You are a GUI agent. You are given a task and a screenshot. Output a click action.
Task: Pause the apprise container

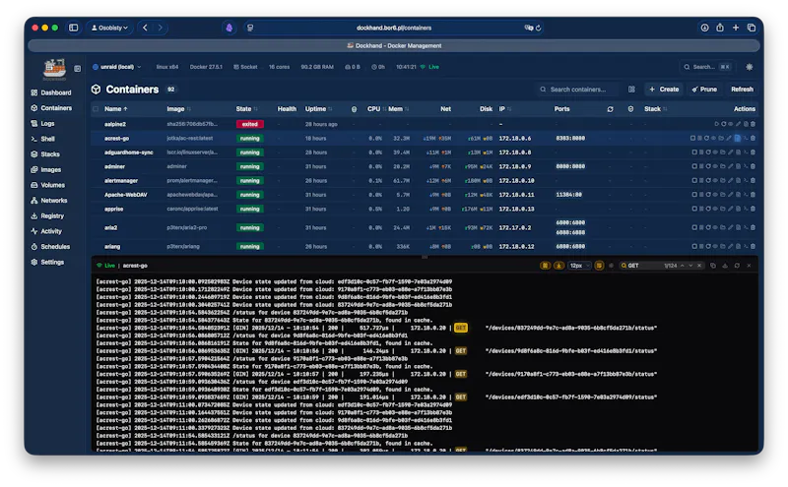pyautogui.click(x=701, y=209)
